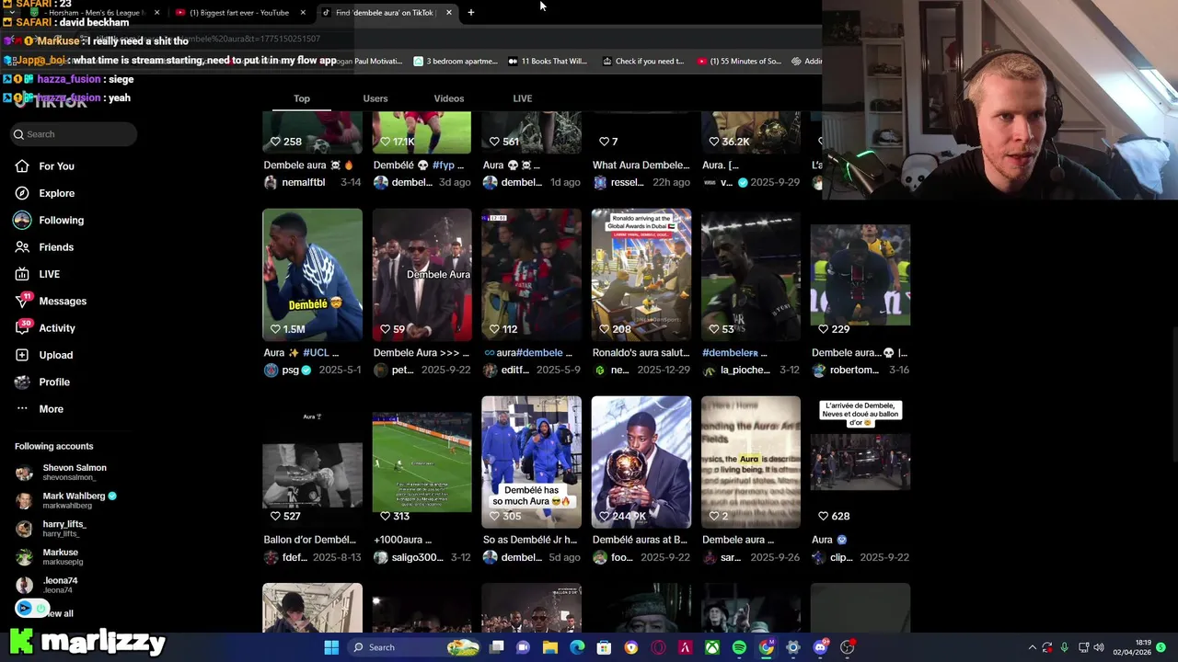Viewport: 1178px width, 662px height.
Task: Open a new browser tab
Action: pos(471,13)
